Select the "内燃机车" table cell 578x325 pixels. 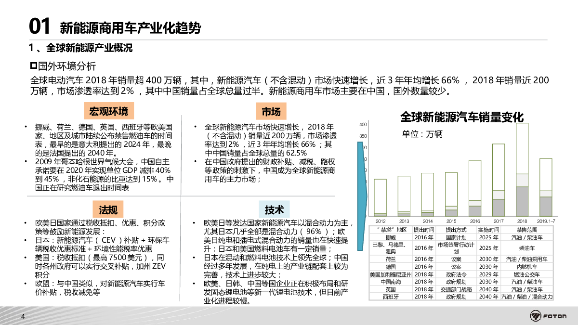[526, 267]
